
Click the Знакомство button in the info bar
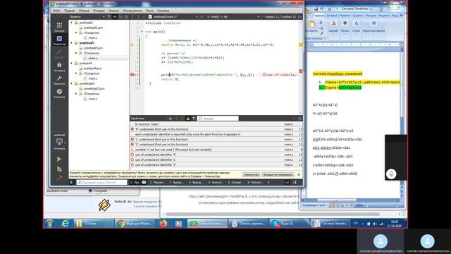click(251, 174)
